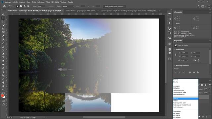Select the Zoom tool

pyautogui.click(x=3, y=86)
